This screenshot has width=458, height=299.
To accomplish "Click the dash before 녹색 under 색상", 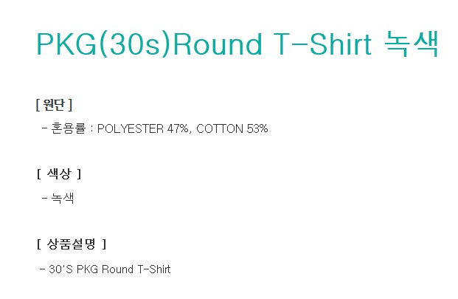I will coord(45,198).
